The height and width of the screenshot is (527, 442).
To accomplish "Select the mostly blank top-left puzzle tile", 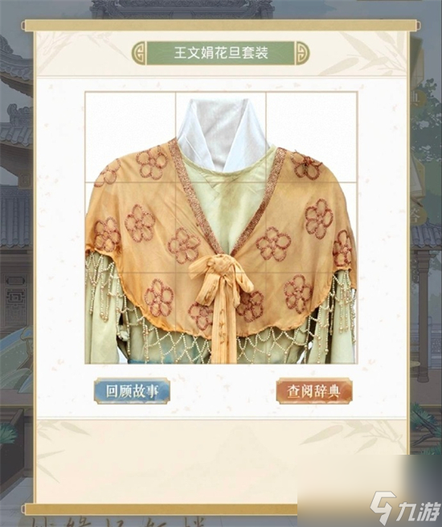I will click(x=130, y=137).
